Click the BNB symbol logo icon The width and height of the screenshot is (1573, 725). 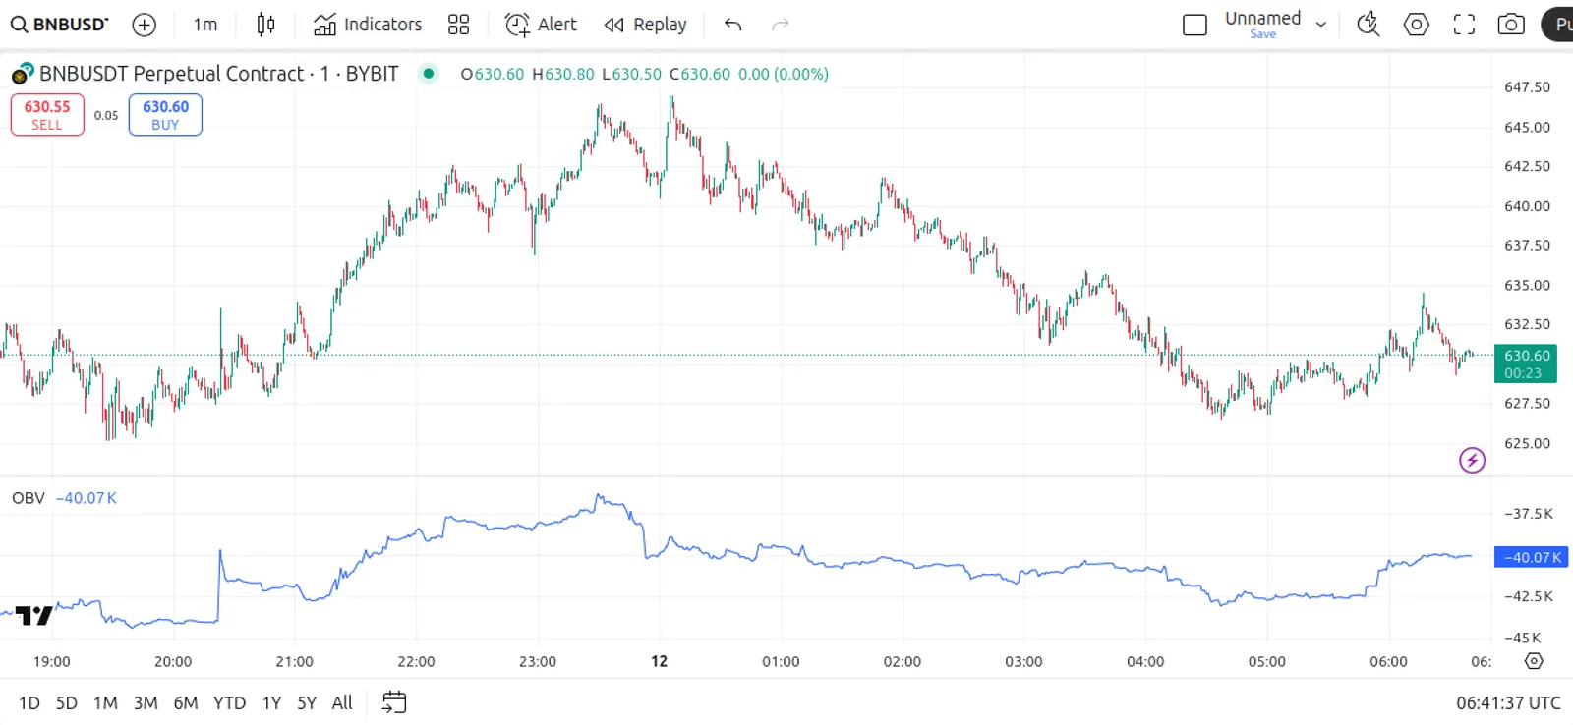point(23,74)
